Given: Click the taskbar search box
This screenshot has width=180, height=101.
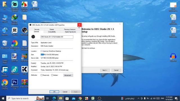Looking at the screenshot, I should 25,98.
